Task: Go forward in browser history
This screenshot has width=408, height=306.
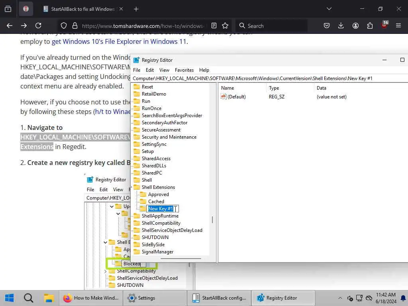Action: (24, 25)
